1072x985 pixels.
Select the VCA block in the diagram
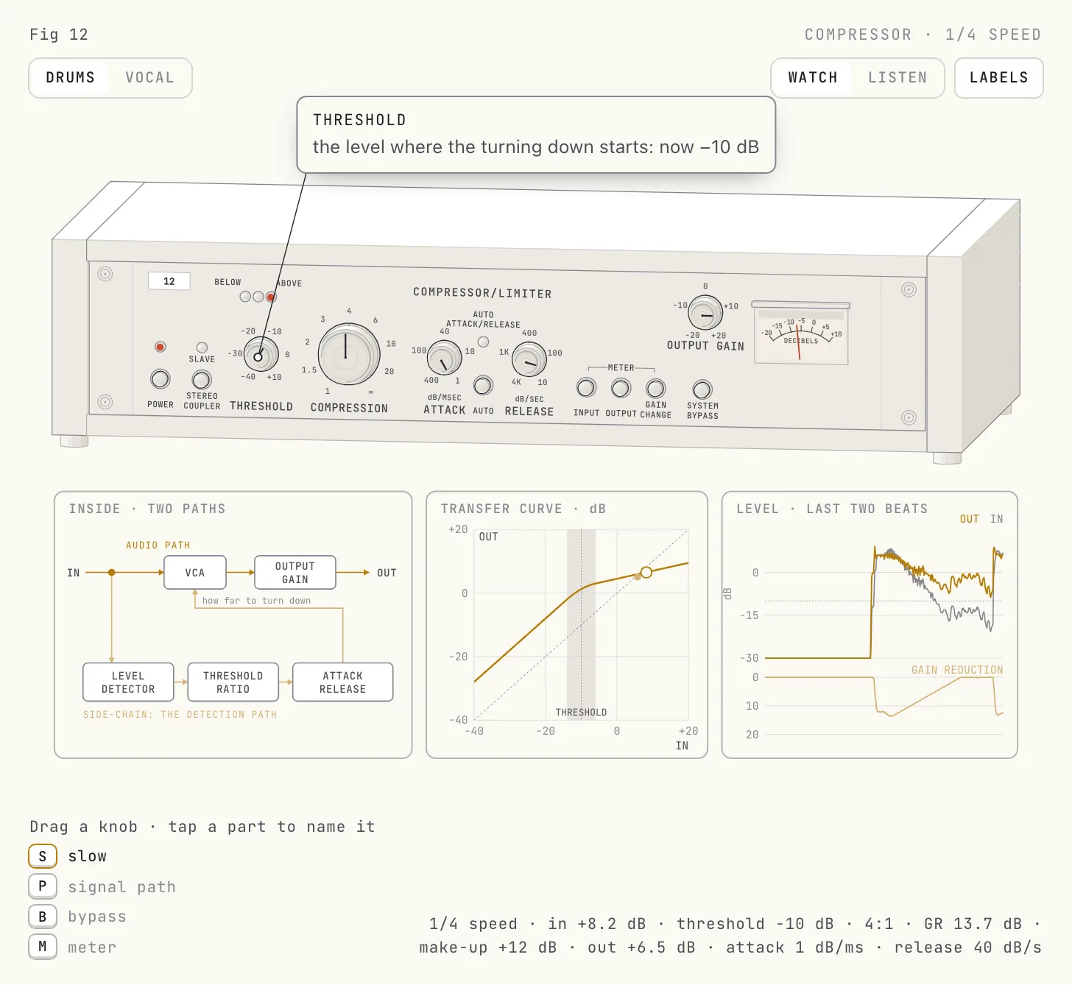click(195, 573)
